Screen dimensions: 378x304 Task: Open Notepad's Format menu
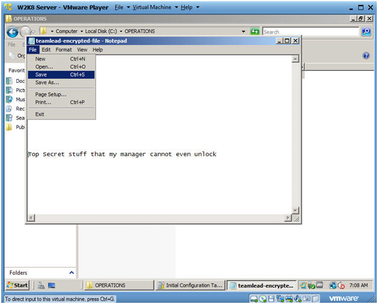pos(64,50)
